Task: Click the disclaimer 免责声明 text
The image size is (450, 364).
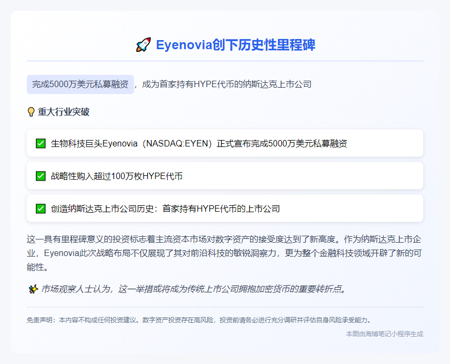Action: tap(200, 320)
